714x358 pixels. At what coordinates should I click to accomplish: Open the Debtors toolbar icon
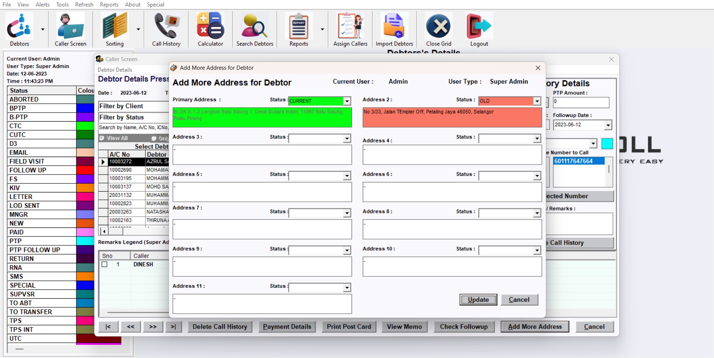click(x=19, y=26)
